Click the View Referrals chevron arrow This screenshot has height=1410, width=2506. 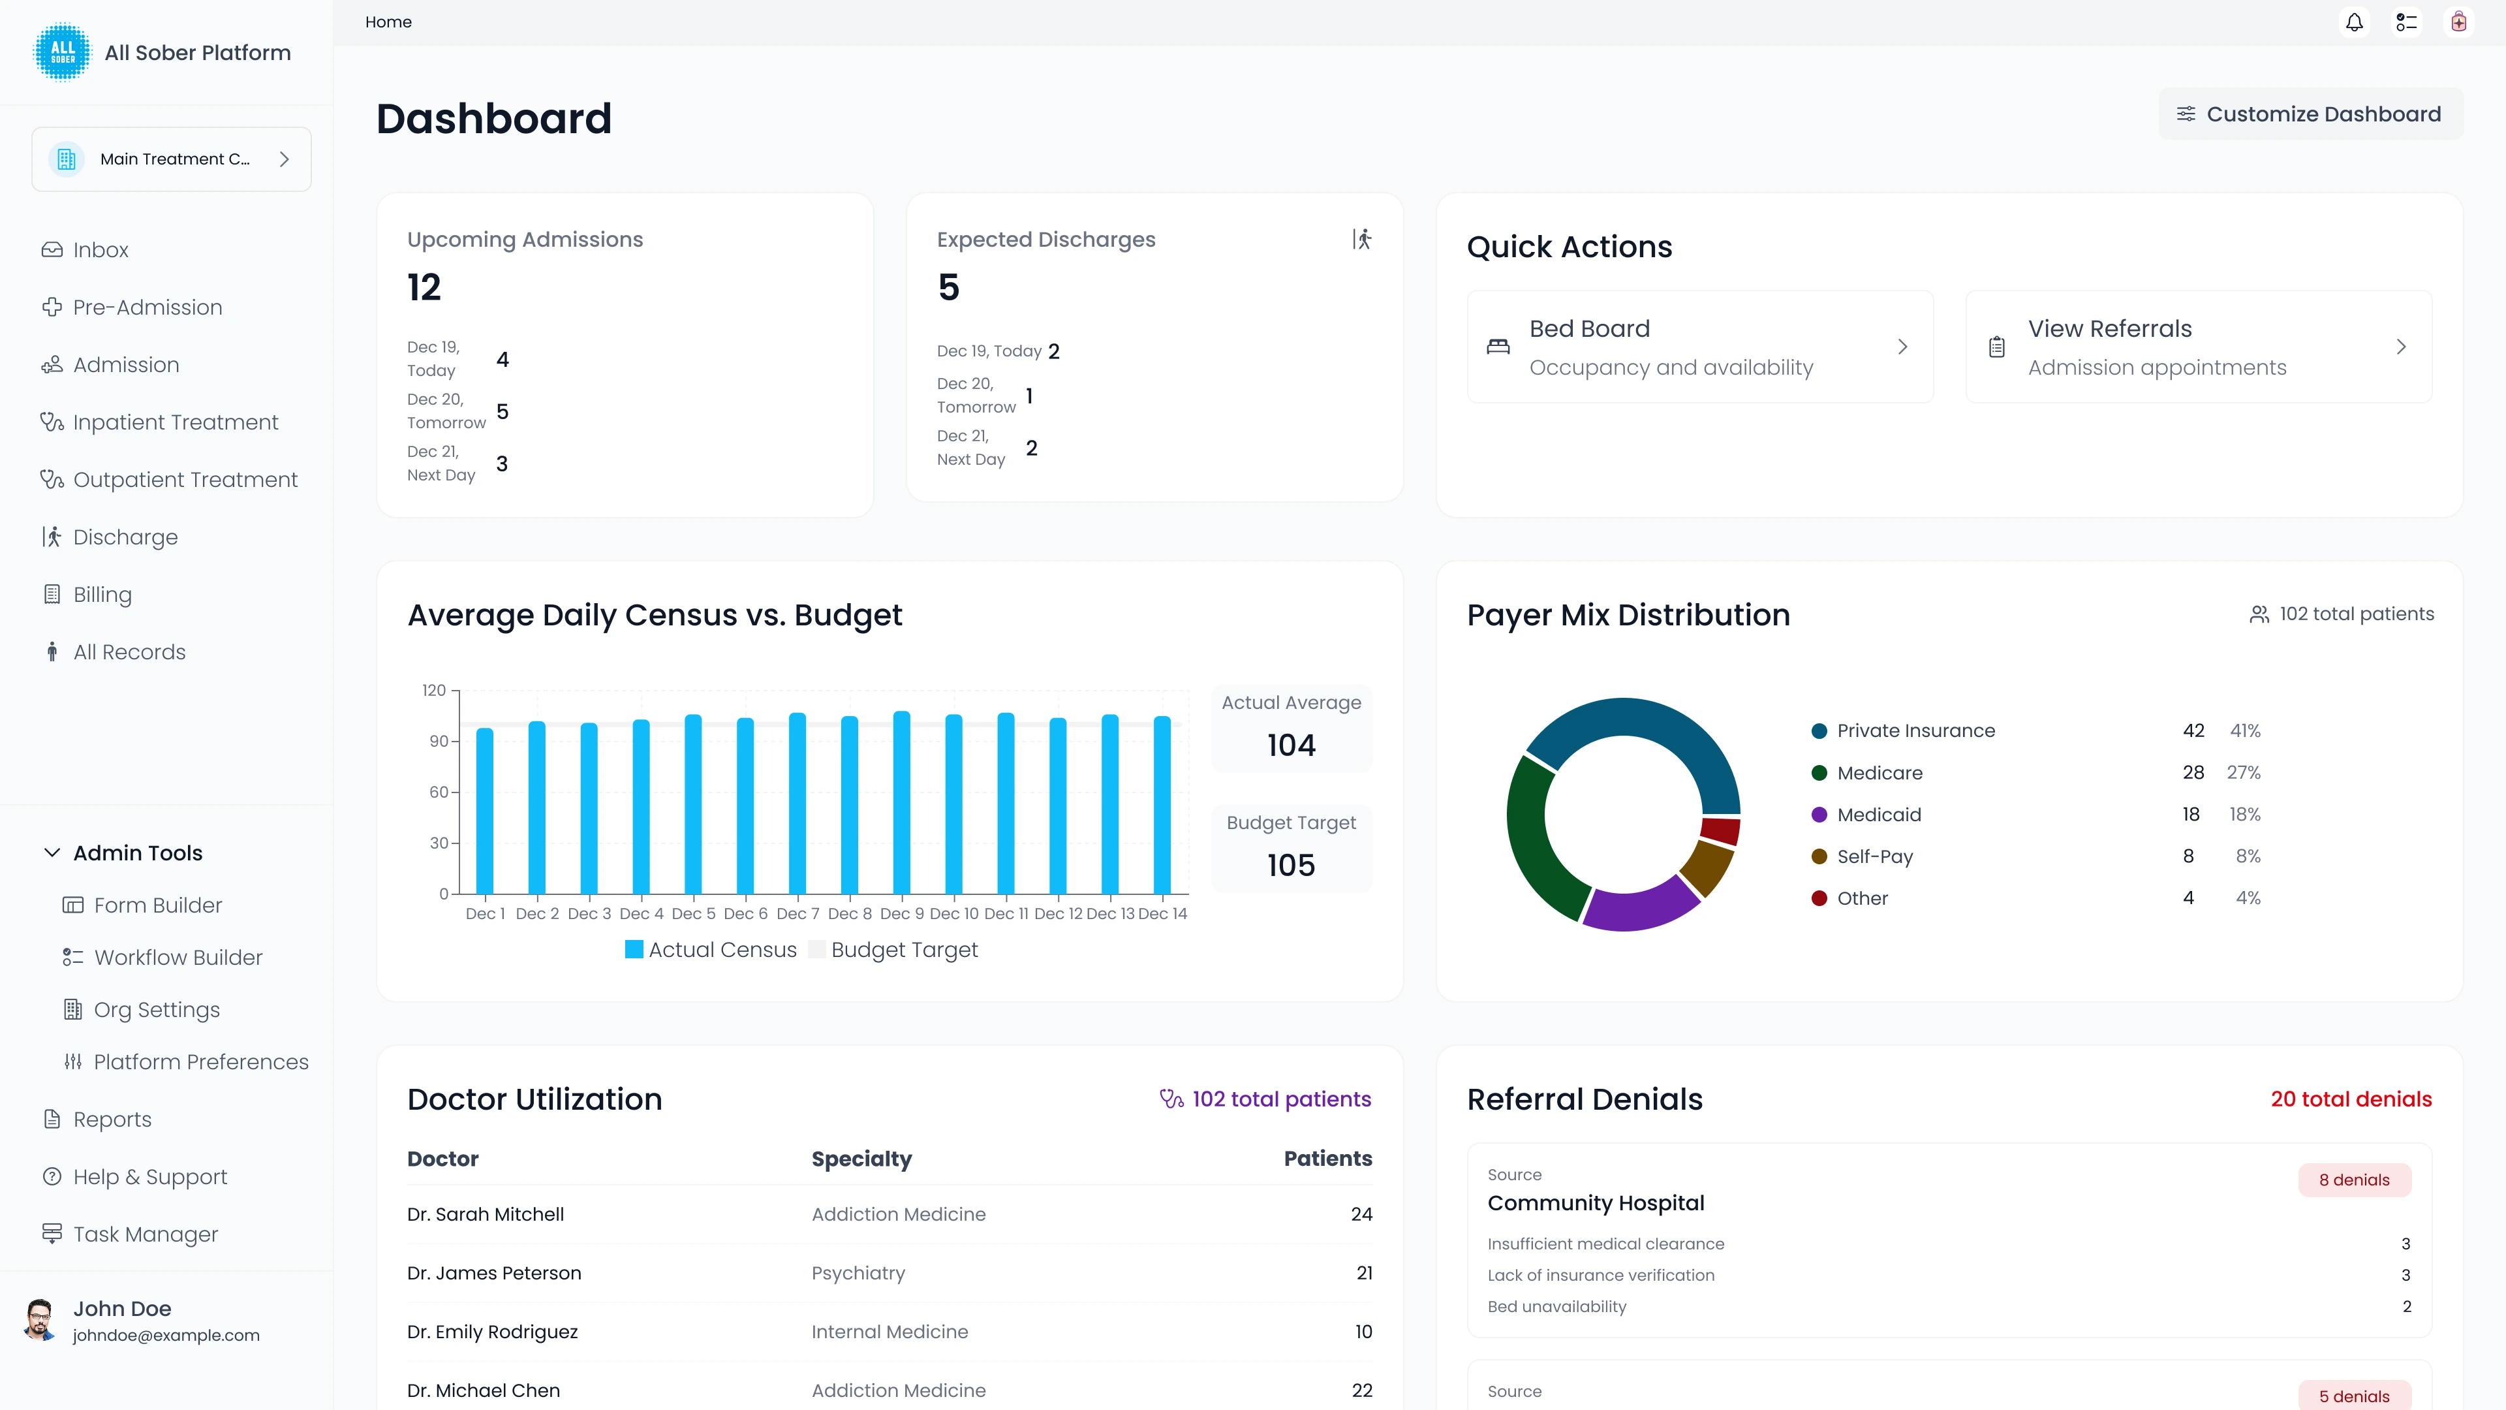(2401, 347)
